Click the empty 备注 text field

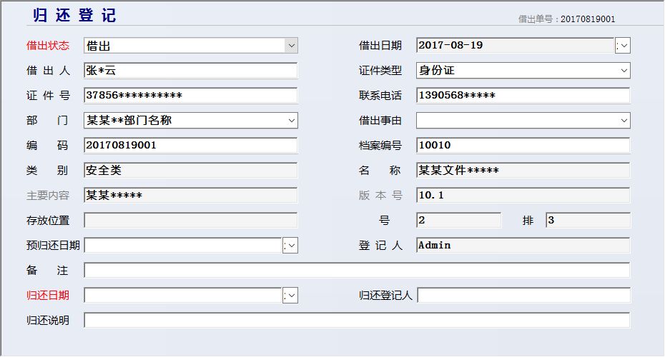click(x=357, y=270)
